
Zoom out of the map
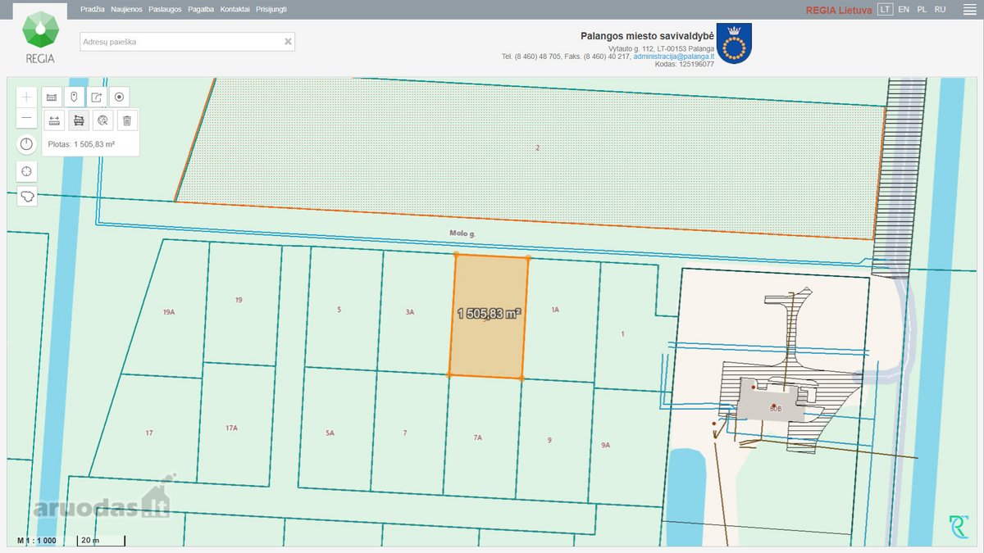coord(27,118)
